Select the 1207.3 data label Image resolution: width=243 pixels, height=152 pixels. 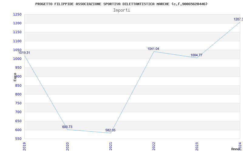[238, 19]
